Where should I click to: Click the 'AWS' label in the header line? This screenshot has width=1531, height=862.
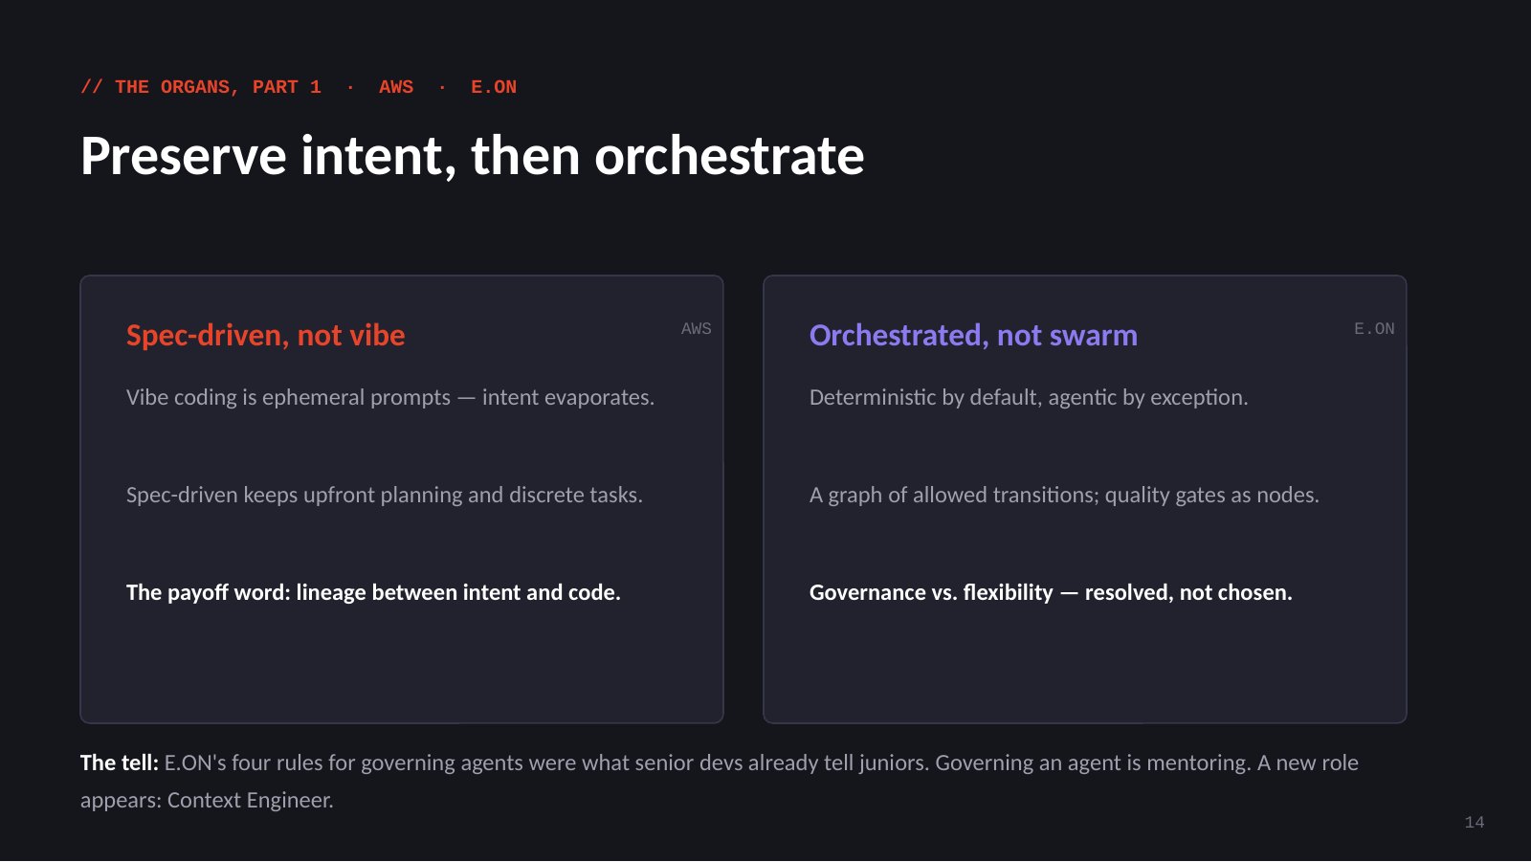click(396, 87)
